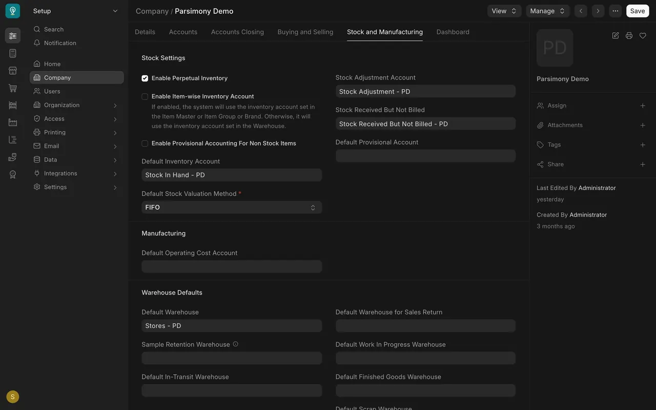656x410 pixels.
Task: Click the teal app logo icon
Action: click(13, 11)
